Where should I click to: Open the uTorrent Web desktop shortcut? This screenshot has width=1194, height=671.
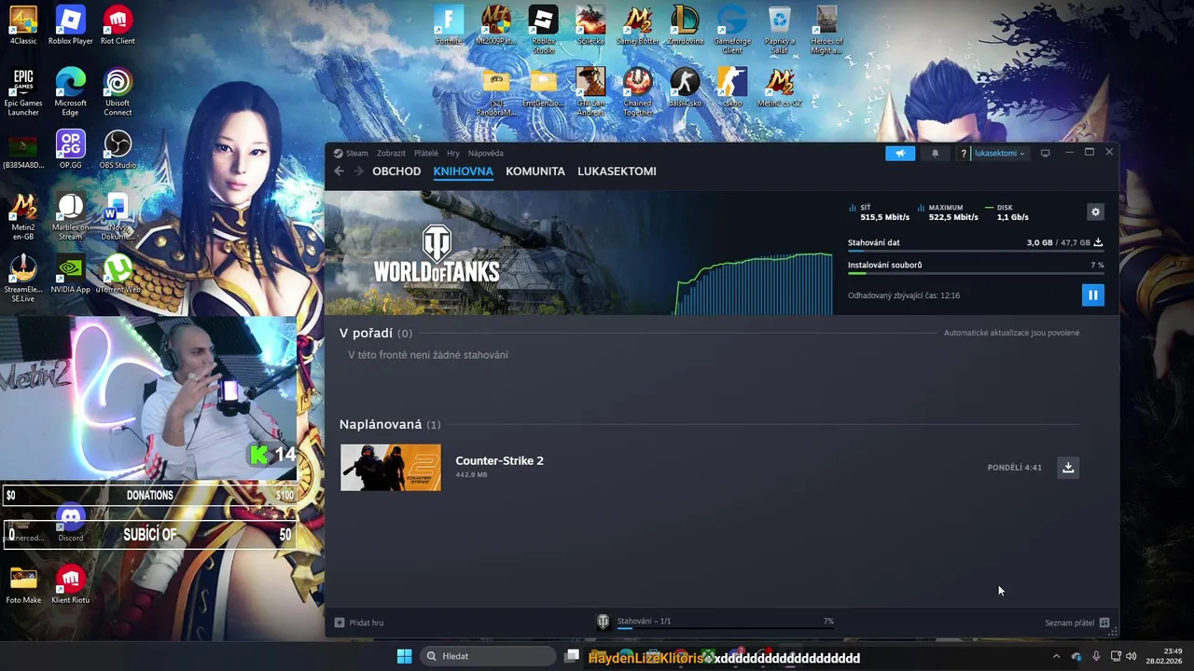point(118,274)
